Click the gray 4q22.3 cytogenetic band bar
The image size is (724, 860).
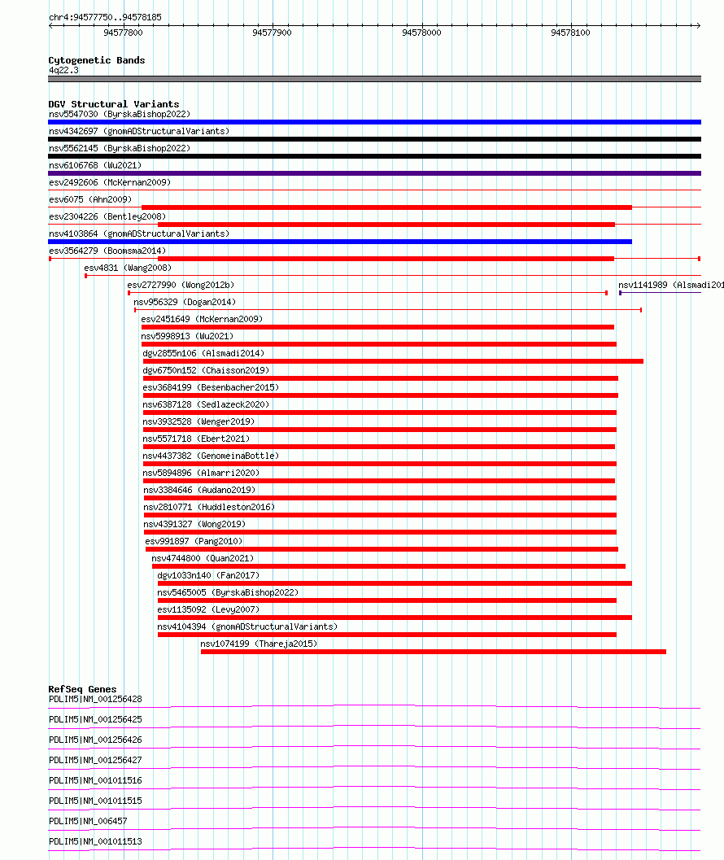pos(375,79)
